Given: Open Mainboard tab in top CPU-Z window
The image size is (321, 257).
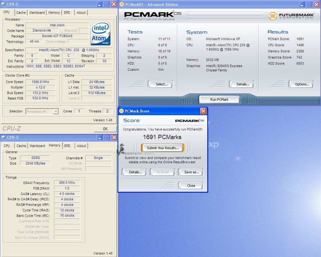Looking at the screenshot, I should [37, 13].
